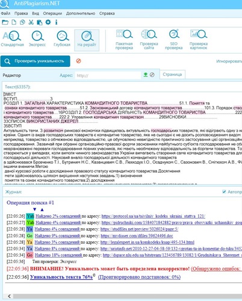The image size is (242, 301).
Task: Click 'Найдено 9% совпадений' link
Action: [x=57, y=235]
